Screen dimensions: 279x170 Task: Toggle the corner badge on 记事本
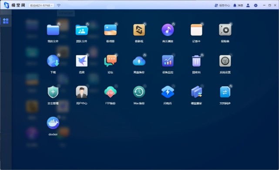[202, 24]
